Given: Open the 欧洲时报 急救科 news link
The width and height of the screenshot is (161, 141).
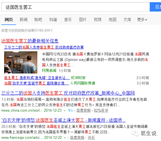Looking at the screenshot, I should pos(37,78).
